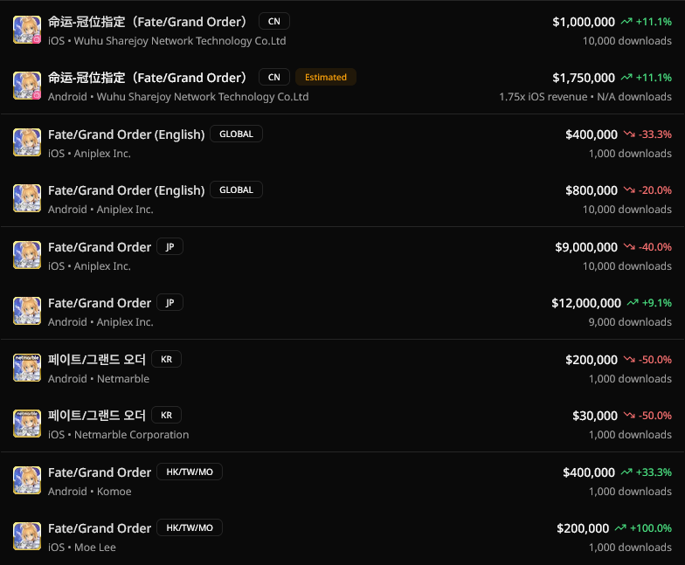The height and width of the screenshot is (565, 685).
Task: Click the orange Estimated badge
Action: 325,77
